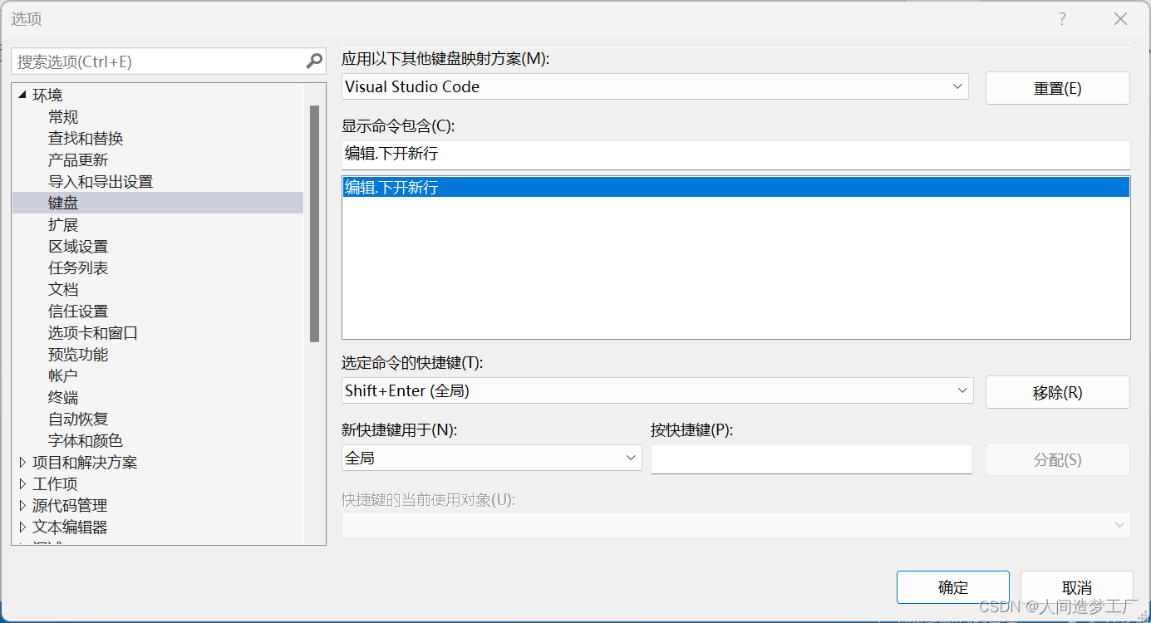Click the 分配(S) button
This screenshot has height=623, width=1151.
point(1057,459)
